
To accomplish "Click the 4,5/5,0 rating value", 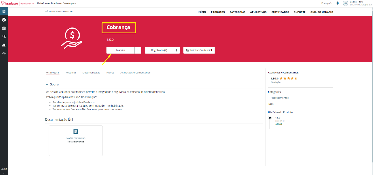I will coord(274,79).
